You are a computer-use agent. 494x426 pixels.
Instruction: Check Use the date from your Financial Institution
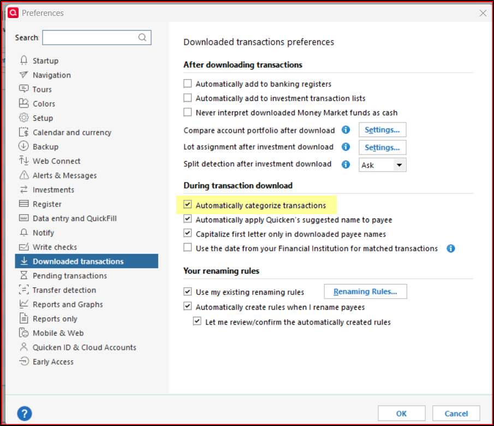[x=188, y=247]
